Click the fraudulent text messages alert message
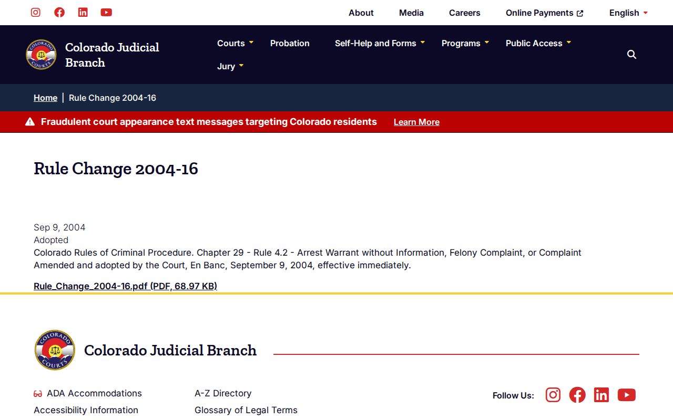 pyautogui.click(x=209, y=122)
